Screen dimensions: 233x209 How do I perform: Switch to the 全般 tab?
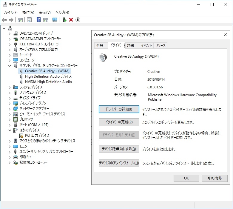tap(101, 45)
